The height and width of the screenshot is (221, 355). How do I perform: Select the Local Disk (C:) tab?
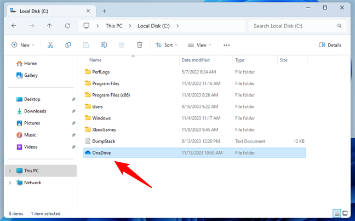51,11
